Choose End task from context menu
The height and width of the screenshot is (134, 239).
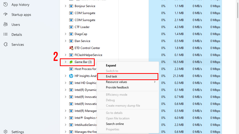111,76
